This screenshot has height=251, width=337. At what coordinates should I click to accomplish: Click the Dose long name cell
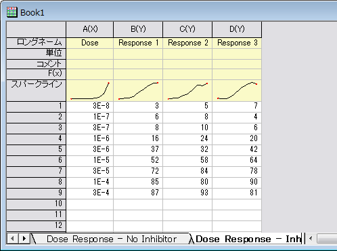[90, 43]
